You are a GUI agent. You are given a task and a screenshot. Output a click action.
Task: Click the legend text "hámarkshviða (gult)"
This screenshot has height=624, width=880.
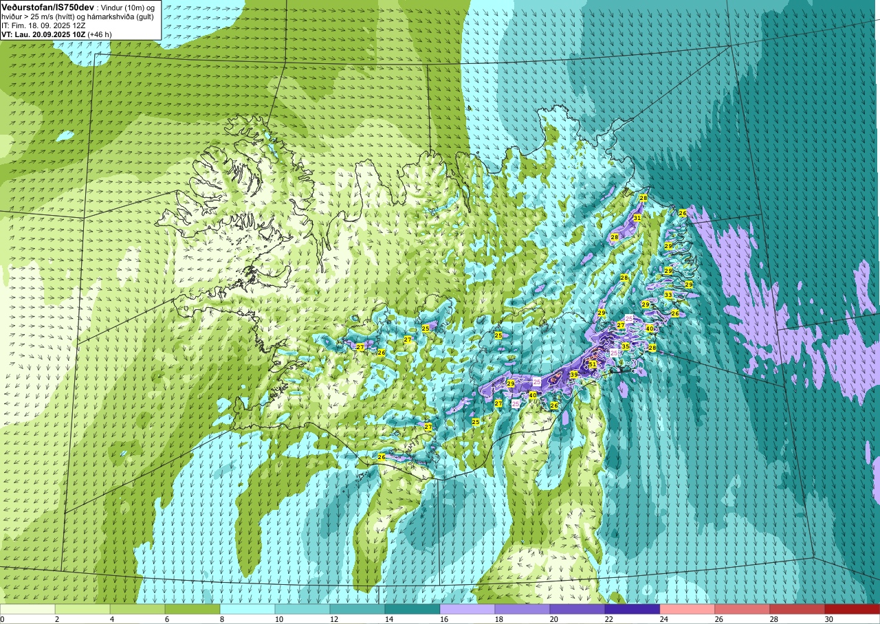(119, 16)
